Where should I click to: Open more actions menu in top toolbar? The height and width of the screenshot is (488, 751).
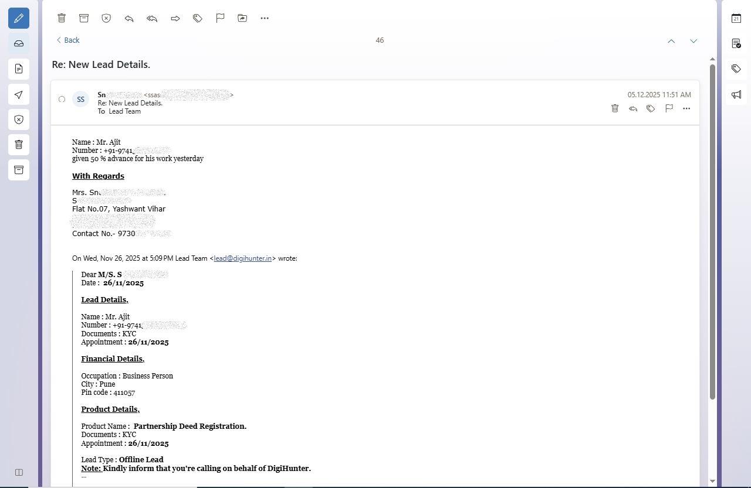[x=265, y=18]
